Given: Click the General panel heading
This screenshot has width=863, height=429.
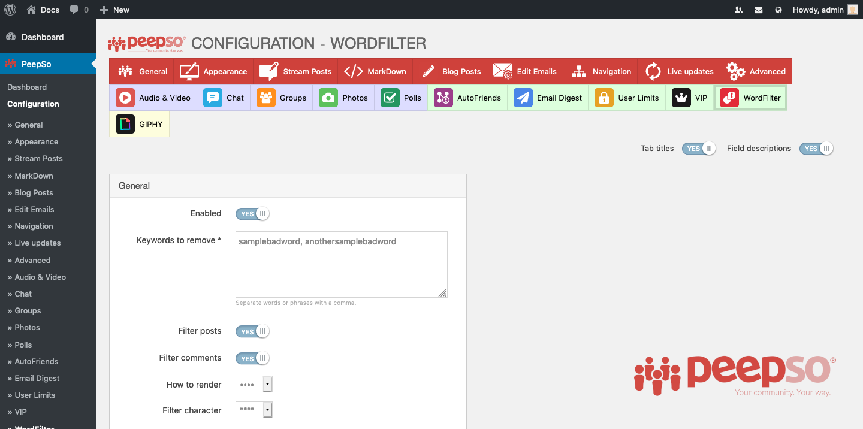Looking at the screenshot, I should (134, 186).
